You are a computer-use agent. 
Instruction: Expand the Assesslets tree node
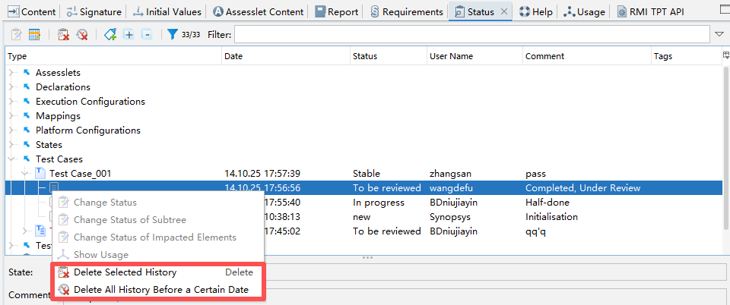coord(12,73)
